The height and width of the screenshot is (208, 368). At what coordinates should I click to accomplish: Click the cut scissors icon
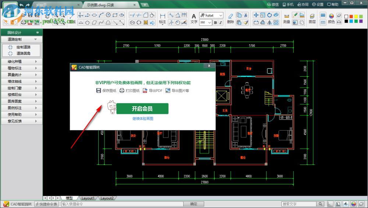click(x=246, y=15)
